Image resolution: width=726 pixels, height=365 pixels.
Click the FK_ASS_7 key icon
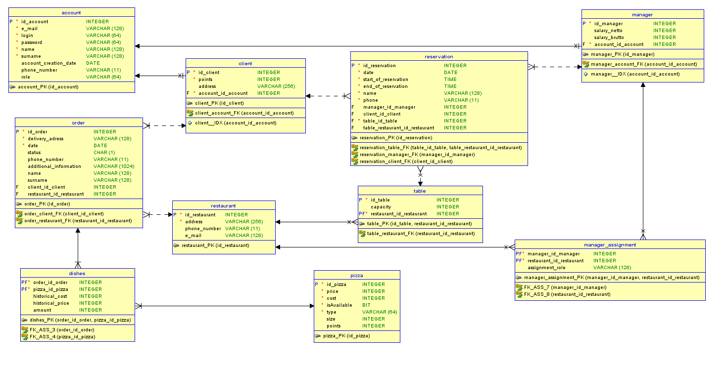click(519, 287)
